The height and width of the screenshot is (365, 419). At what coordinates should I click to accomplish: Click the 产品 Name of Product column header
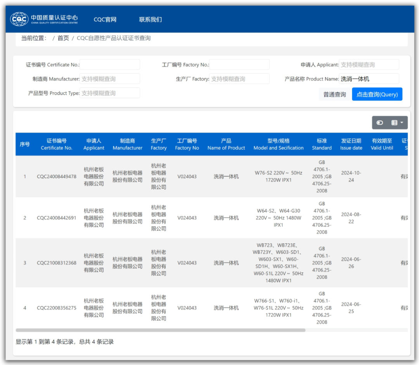[226, 144]
